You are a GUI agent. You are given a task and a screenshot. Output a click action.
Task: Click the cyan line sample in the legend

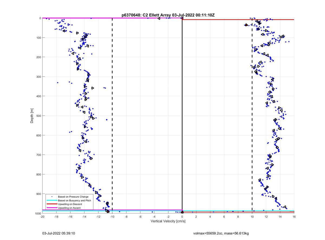[x=52, y=200]
